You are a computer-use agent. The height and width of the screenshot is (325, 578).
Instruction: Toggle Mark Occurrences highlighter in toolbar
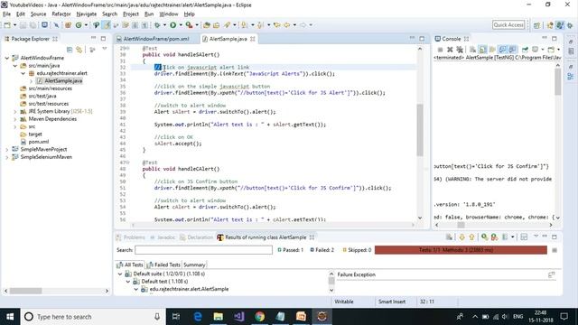[107, 25]
